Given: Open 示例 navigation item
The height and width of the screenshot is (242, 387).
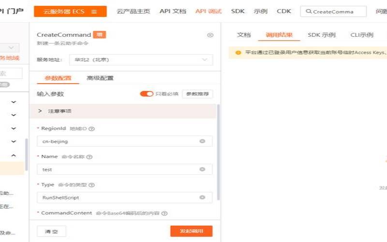Looking at the screenshot, I should pyautogui.click(x=260, y=11).
